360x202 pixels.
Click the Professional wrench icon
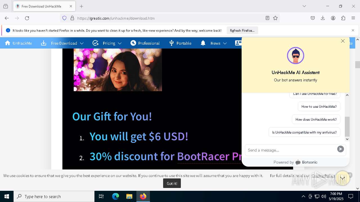[133, 43]
